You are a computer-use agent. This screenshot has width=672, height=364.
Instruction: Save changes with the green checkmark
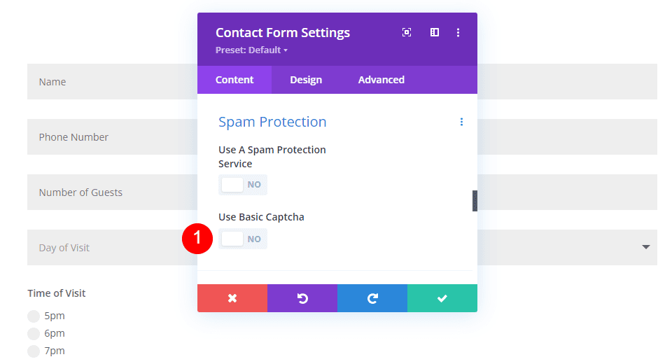pos(442,298)
